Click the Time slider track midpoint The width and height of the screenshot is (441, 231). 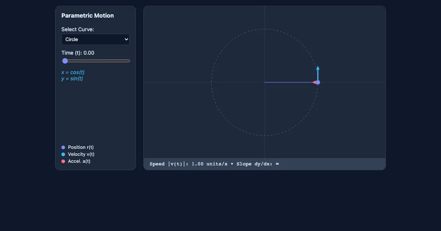[96, 61]
